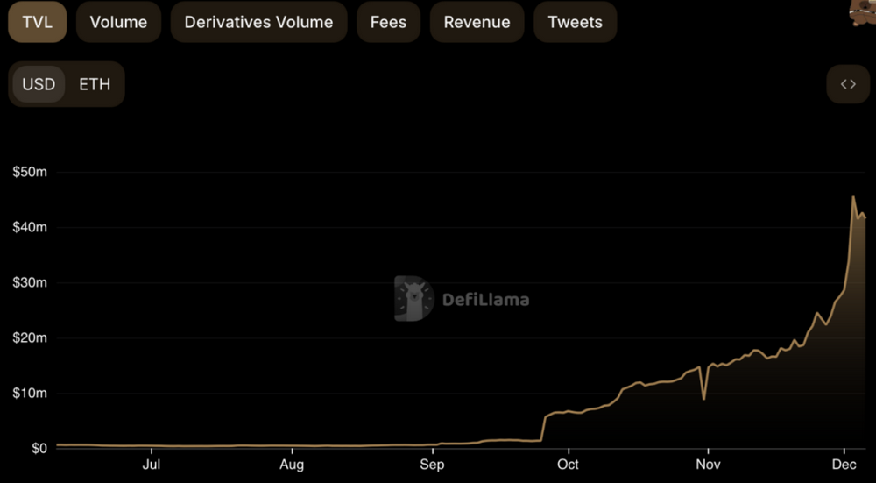The height and width of the screenshot is (483, 876).
Task: Click the $50m label on the y-axis
Action: (x=30, y=173)
